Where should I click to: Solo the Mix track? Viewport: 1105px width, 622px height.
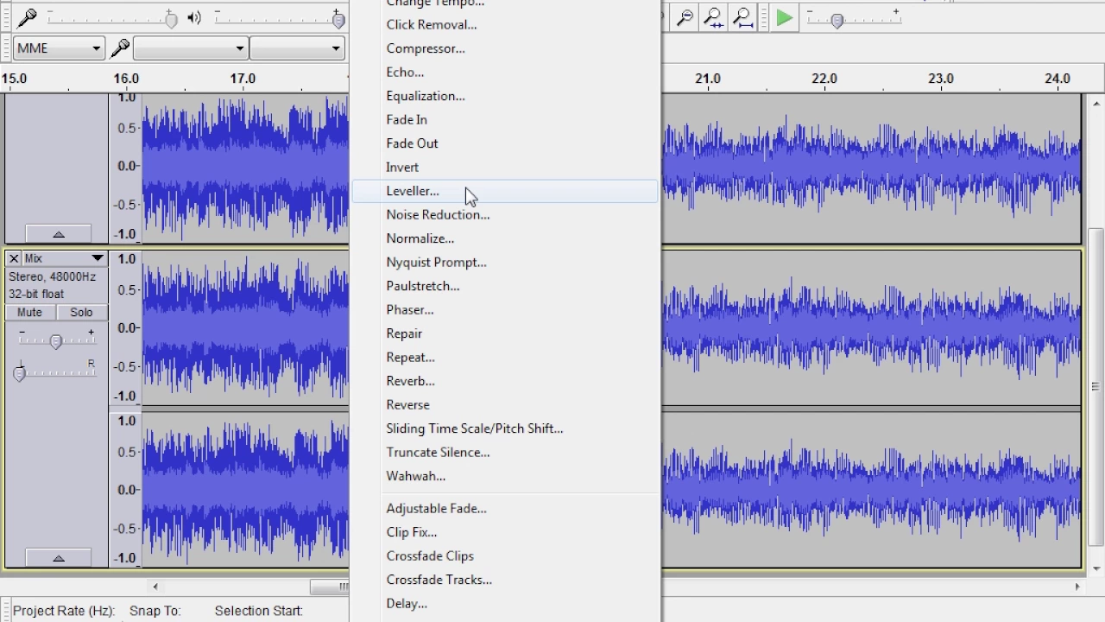coord(81,312)
